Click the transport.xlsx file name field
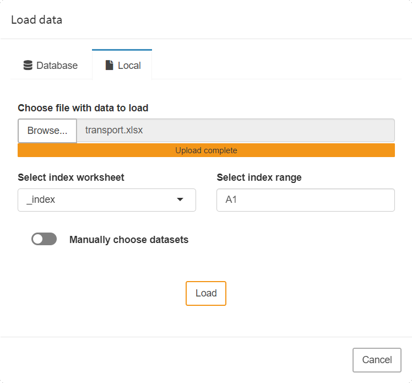 (x=235, y=131)
